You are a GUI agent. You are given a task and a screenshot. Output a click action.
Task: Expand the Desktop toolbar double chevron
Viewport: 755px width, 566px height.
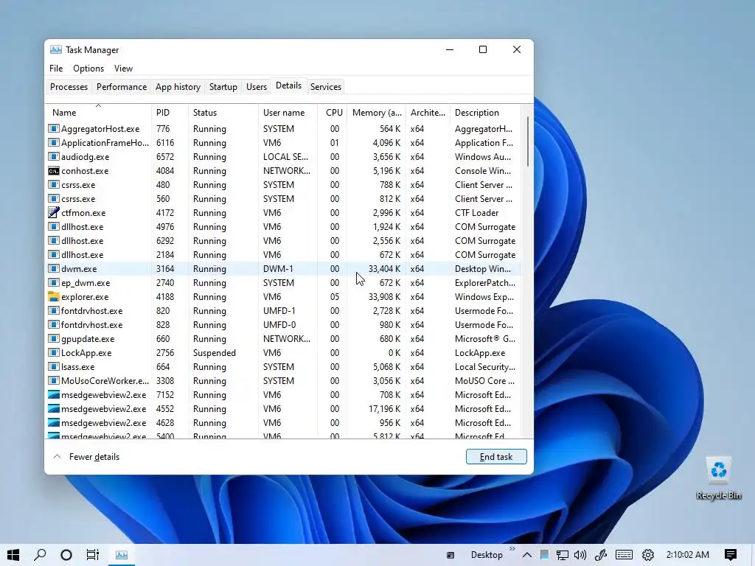coord(512,548)
